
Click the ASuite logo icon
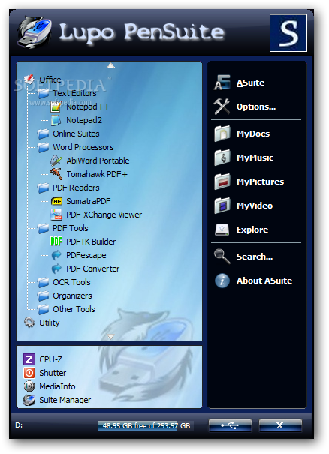(x=222, y=83)
